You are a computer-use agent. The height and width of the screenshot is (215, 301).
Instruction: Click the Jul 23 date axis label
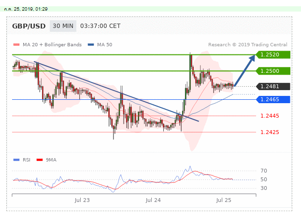point(82,200)
